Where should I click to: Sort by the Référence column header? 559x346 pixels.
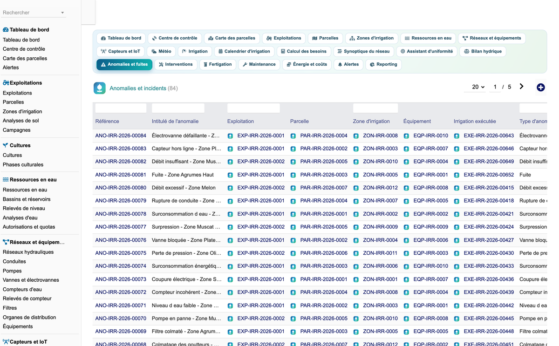107,121
